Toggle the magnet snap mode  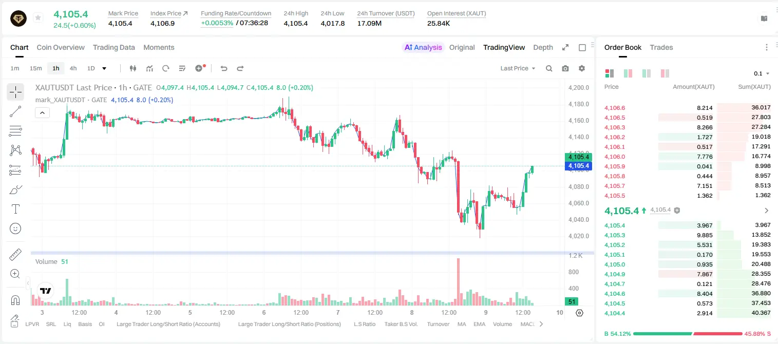tap(15, 300)
